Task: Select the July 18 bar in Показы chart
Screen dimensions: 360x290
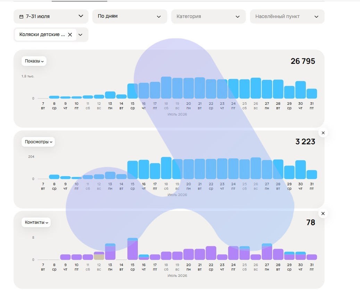Action: [x=166, y=87]
